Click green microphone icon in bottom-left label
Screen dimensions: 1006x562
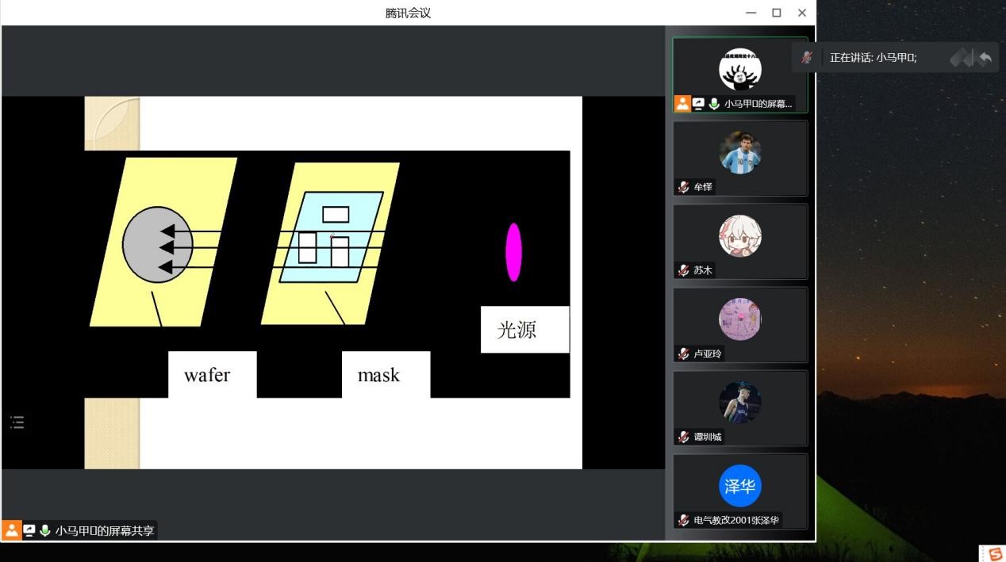[x=45, y=530]
